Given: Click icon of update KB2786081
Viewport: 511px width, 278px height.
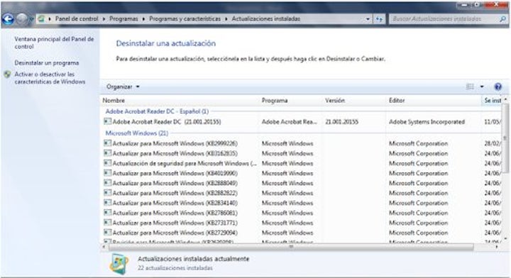Looking at the screenshot, I should [107, 213].
